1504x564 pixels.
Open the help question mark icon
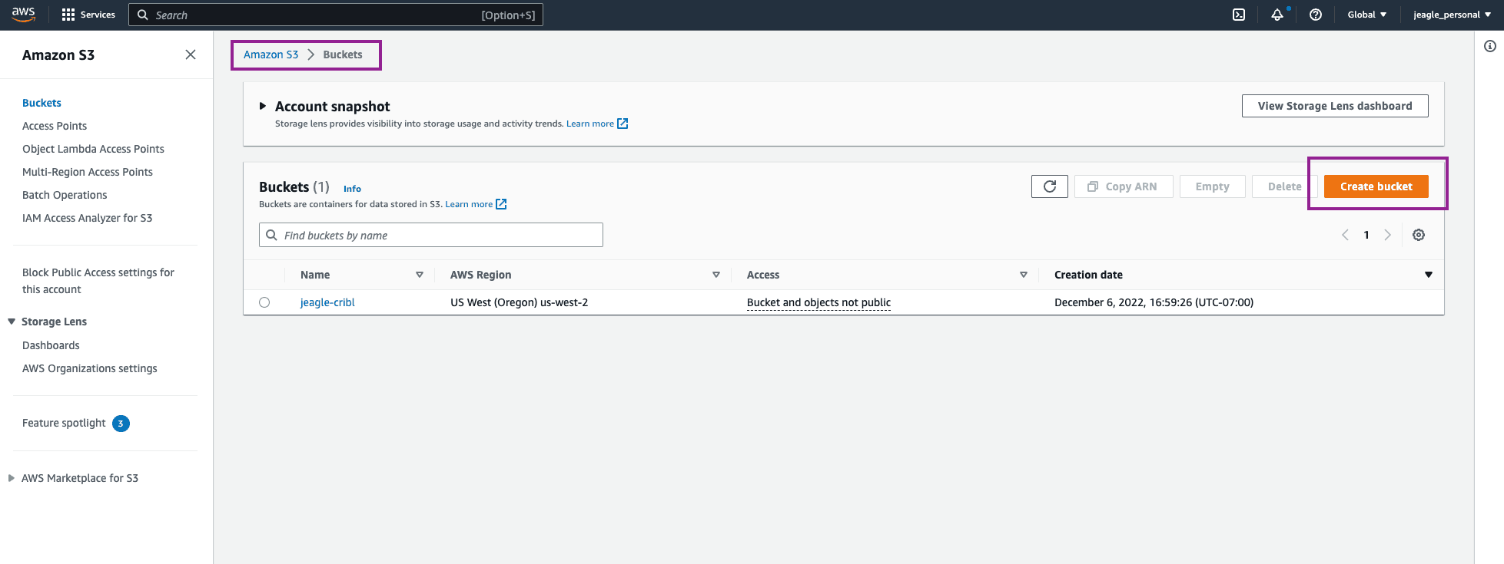(x=1316, y=15)
